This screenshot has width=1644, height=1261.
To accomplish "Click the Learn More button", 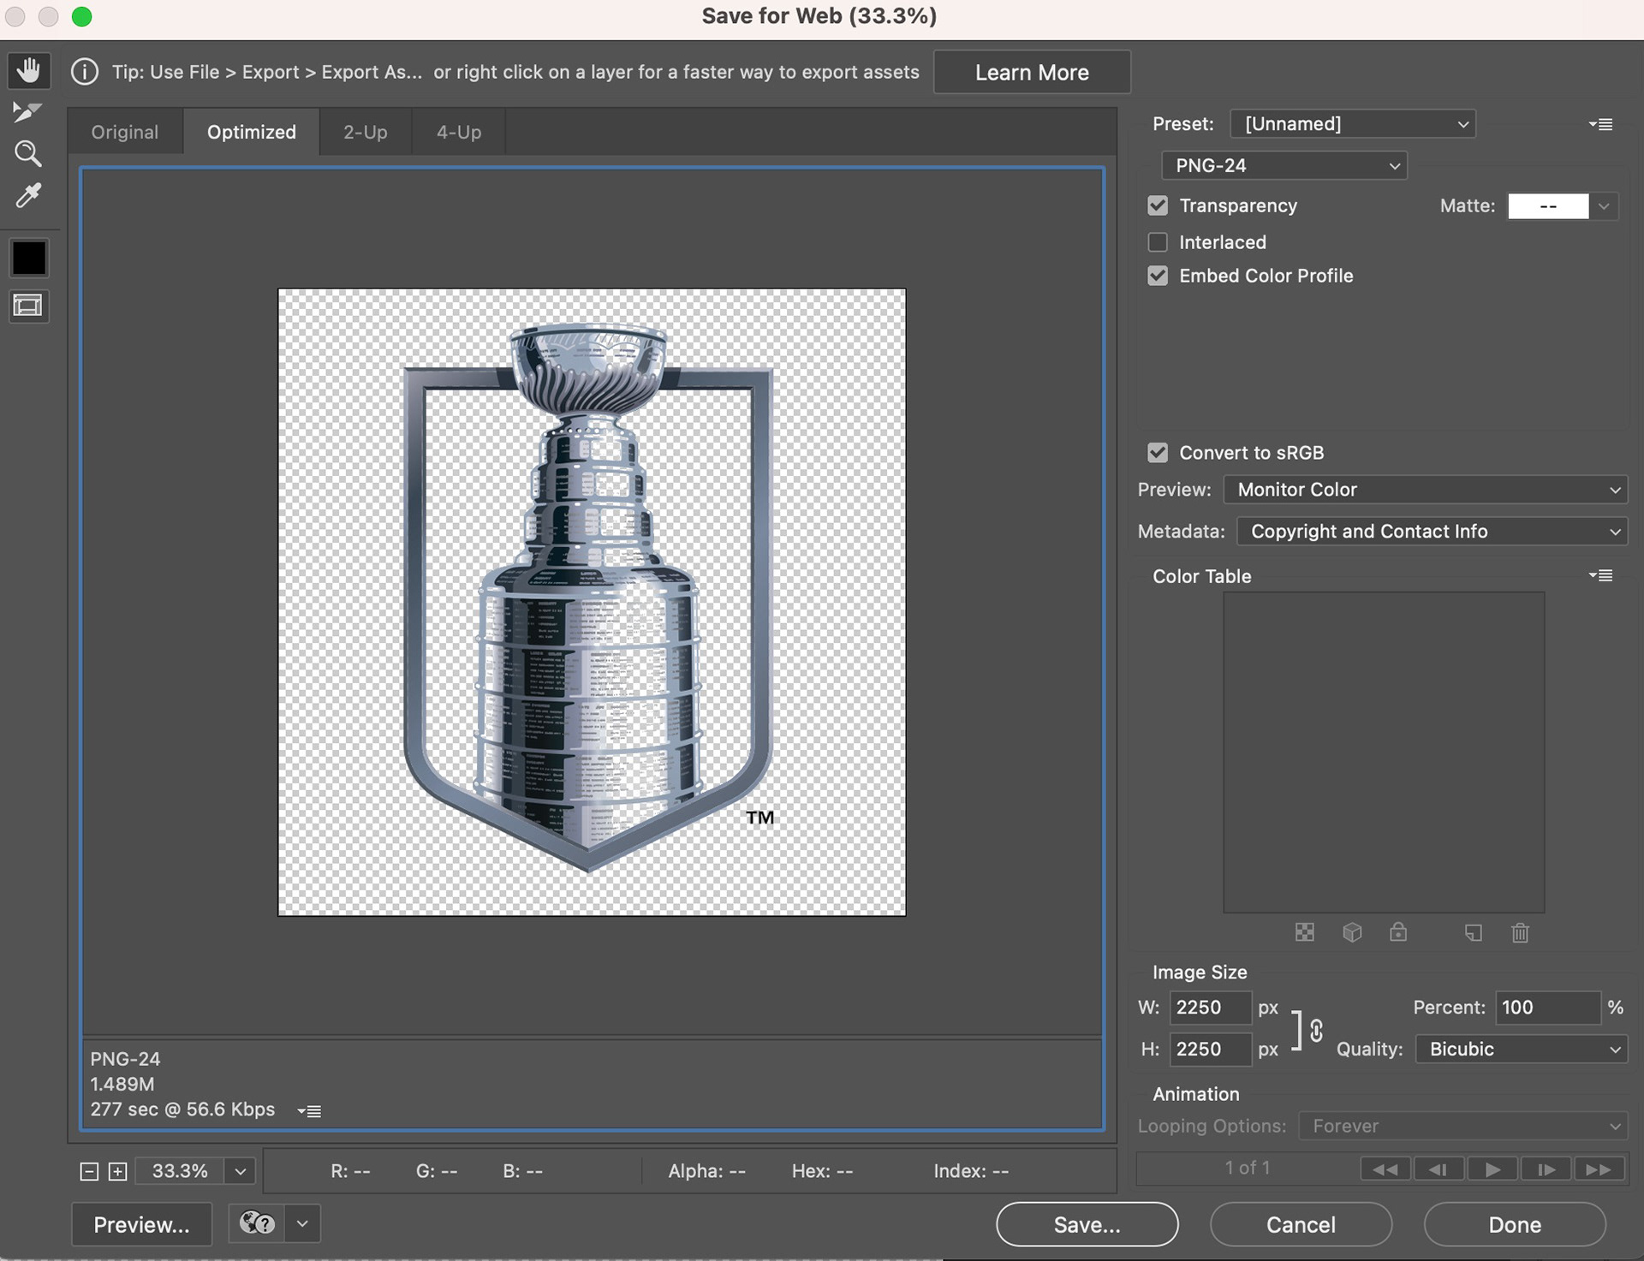I will [x=1032, y=72].
